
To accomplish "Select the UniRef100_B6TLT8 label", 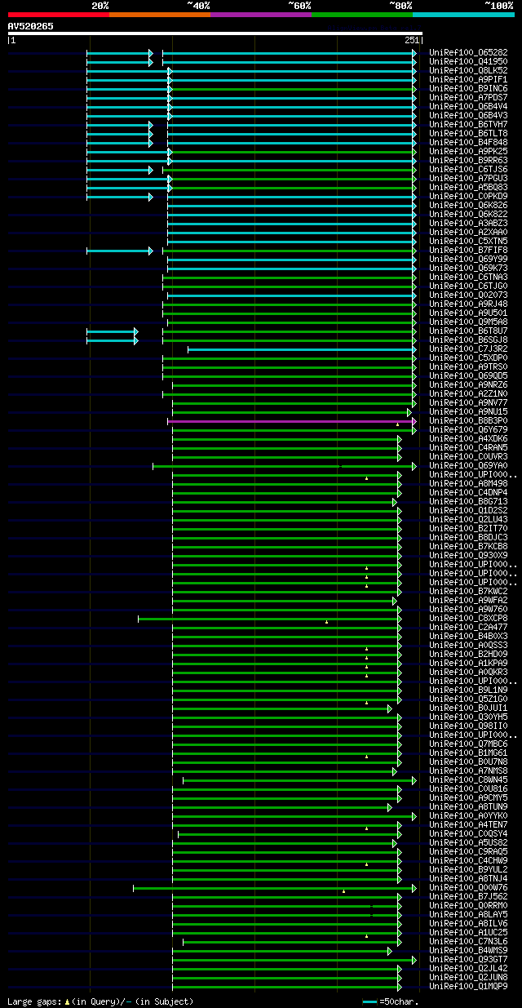I will point(468,133).
